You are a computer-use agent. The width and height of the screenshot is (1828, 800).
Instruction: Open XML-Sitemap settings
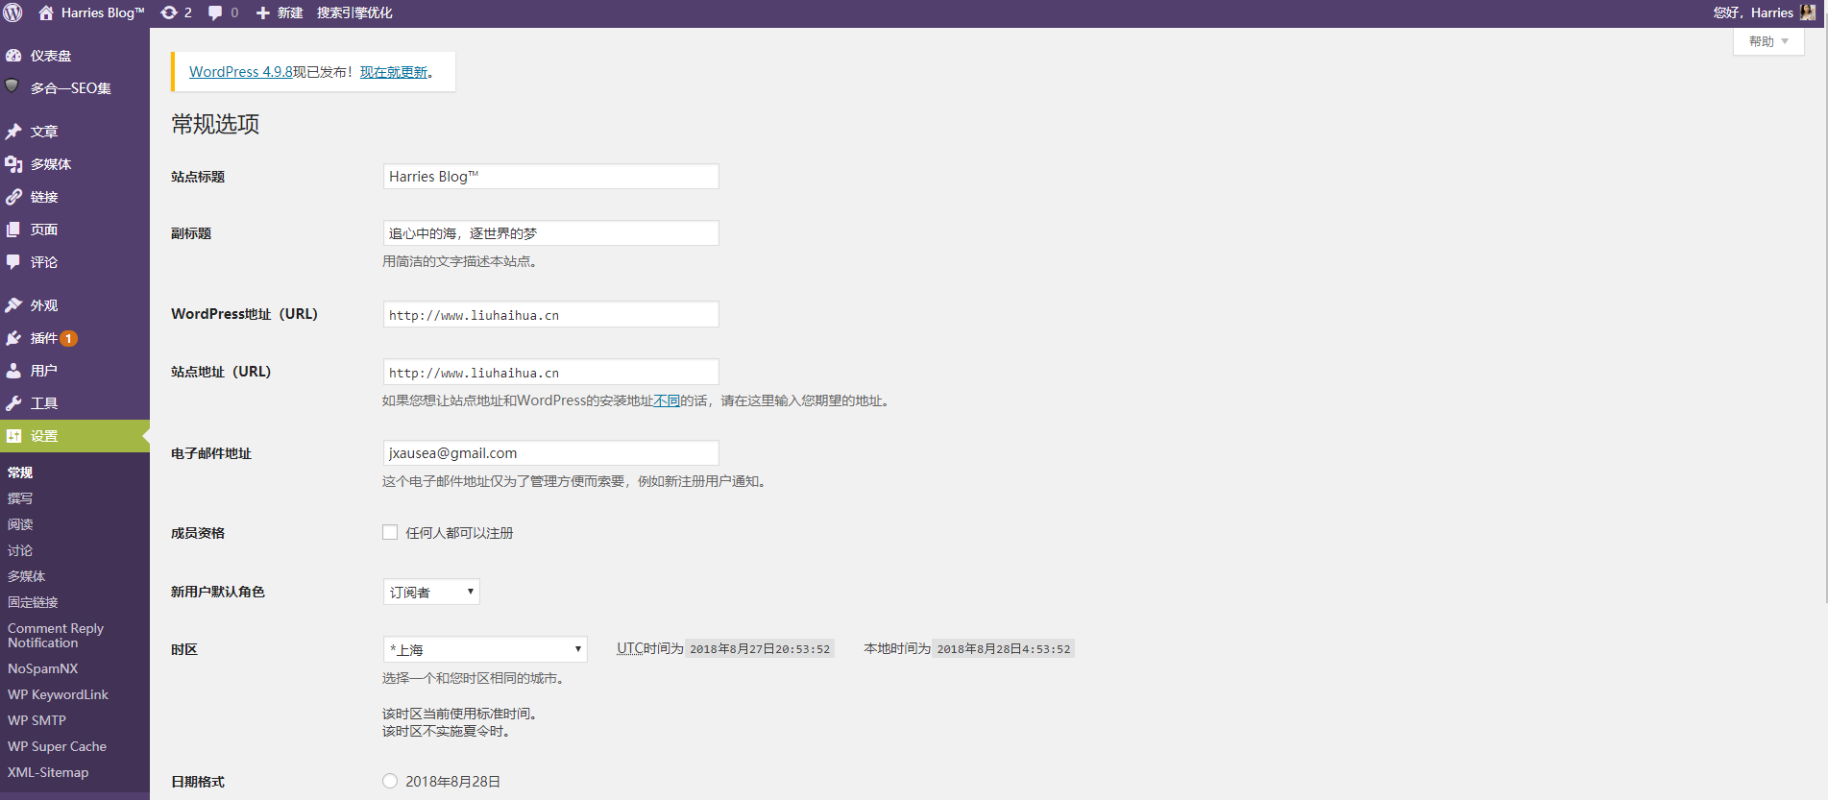(48, 772)
